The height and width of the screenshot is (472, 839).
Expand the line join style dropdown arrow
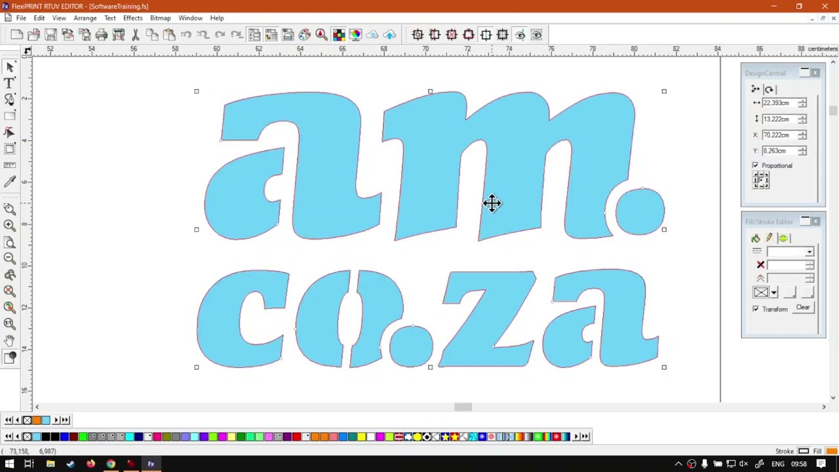[774, 293]
